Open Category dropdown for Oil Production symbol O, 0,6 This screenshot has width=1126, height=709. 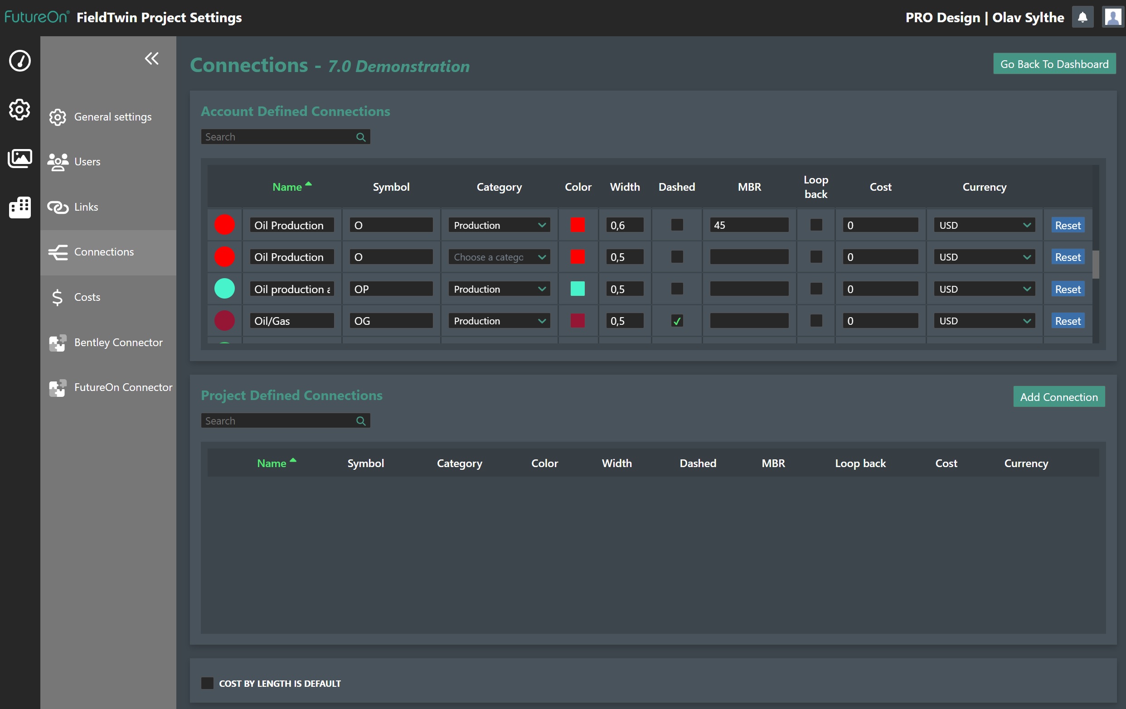(499, 225)
